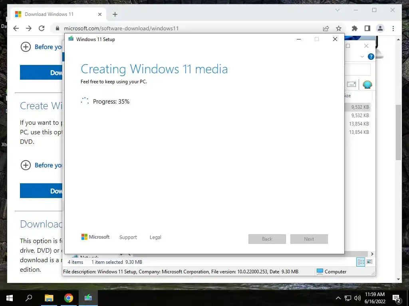Click Windows 11 Setup title icon
Screen dimensions: 409x306
(71, 39)
